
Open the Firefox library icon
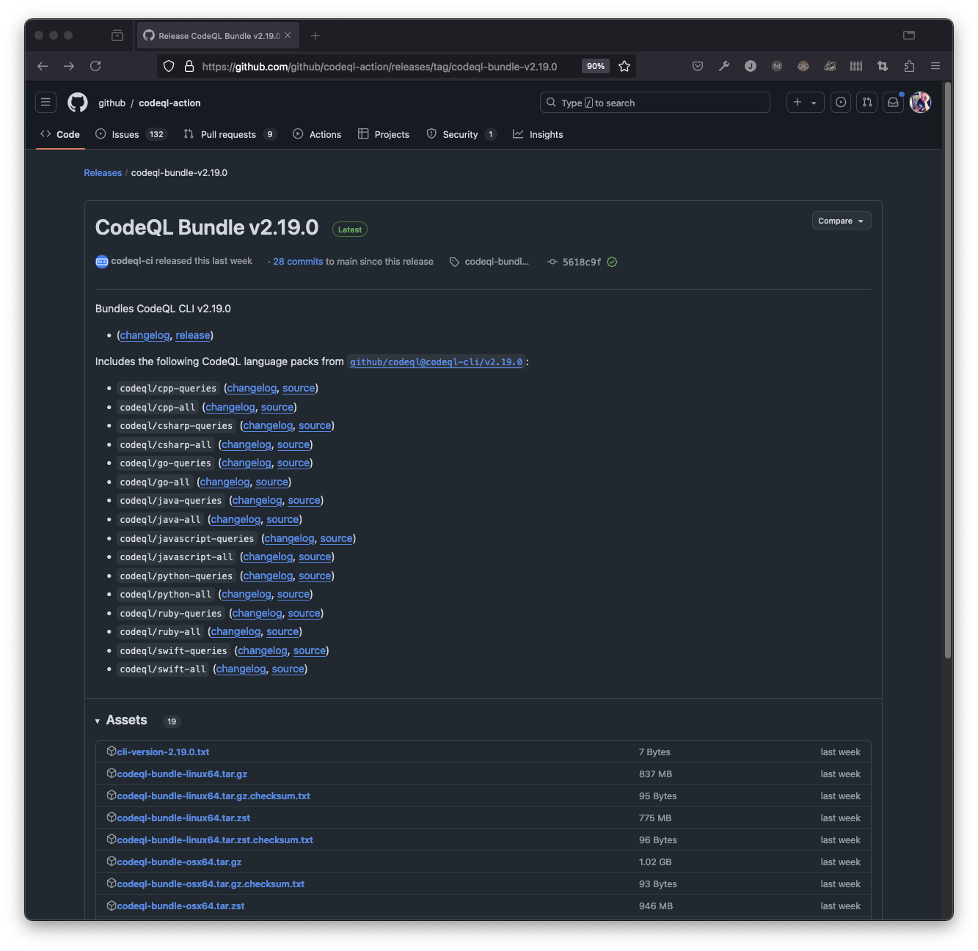(856, 66)
